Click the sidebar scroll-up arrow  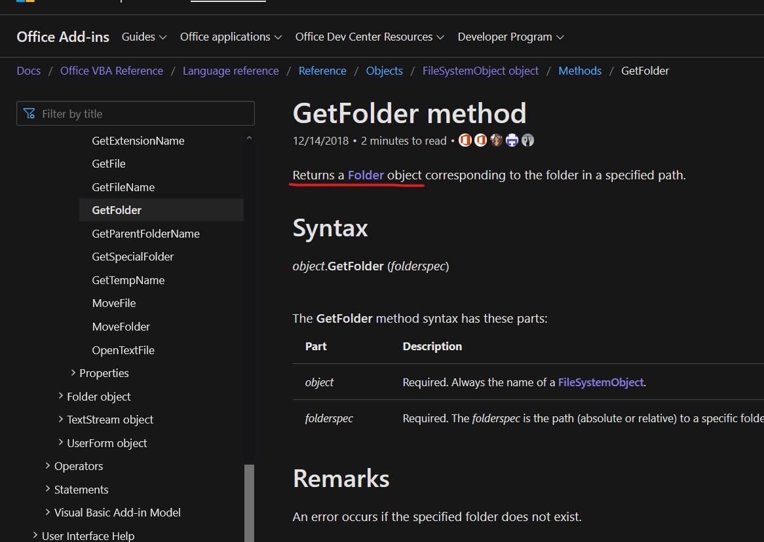coord(249,138)
